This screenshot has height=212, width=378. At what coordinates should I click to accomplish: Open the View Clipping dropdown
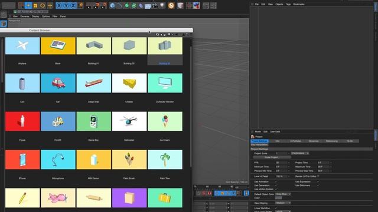pyautogui.click(x=283, y=203)
